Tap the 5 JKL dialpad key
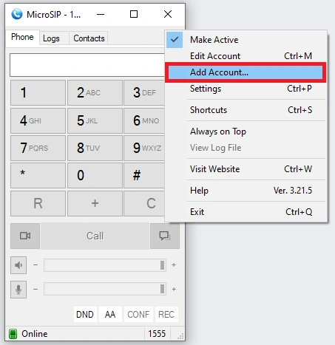 (95, 120)
